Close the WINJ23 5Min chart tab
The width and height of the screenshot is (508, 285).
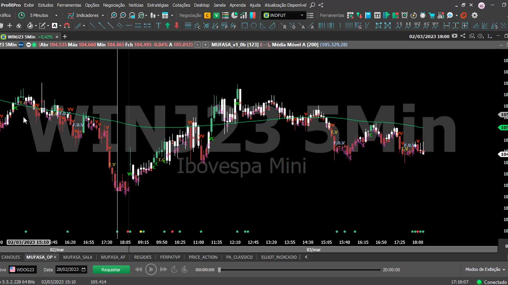point(57,37)
